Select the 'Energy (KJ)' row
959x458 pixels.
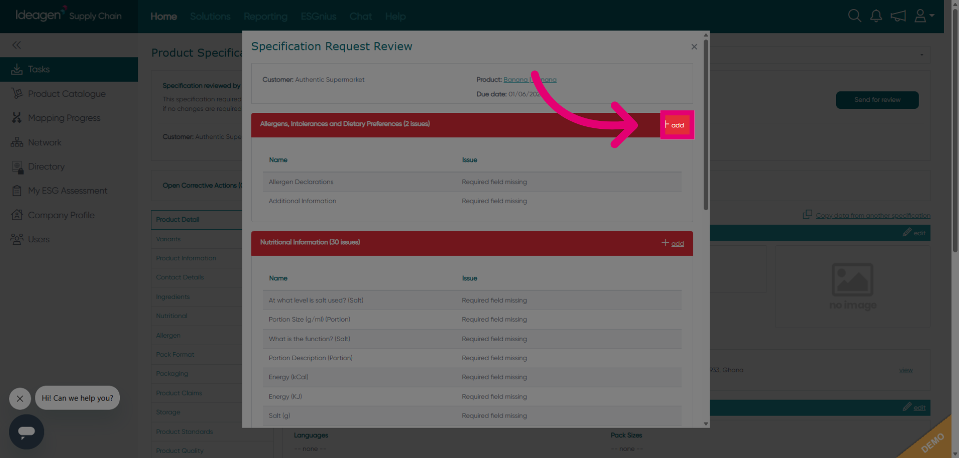point(472,397)
